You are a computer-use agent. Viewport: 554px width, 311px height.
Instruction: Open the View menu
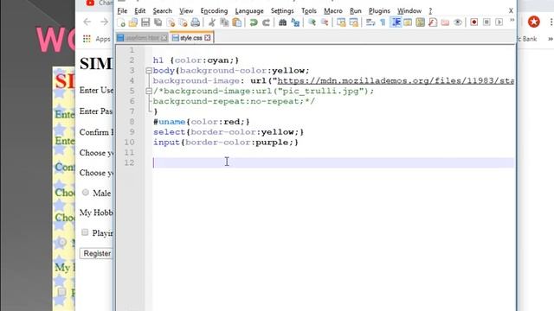[x=186, y=11]
